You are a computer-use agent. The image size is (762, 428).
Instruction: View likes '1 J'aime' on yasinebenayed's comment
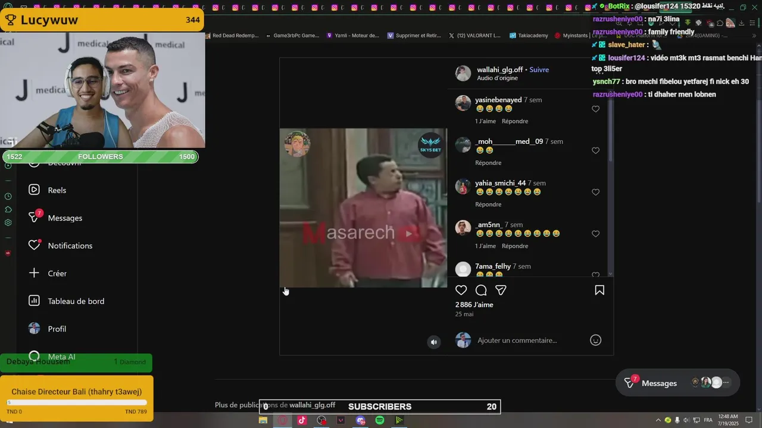pos(485,121)
